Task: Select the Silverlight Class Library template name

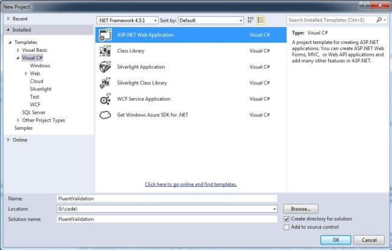Action: [142, 83]
